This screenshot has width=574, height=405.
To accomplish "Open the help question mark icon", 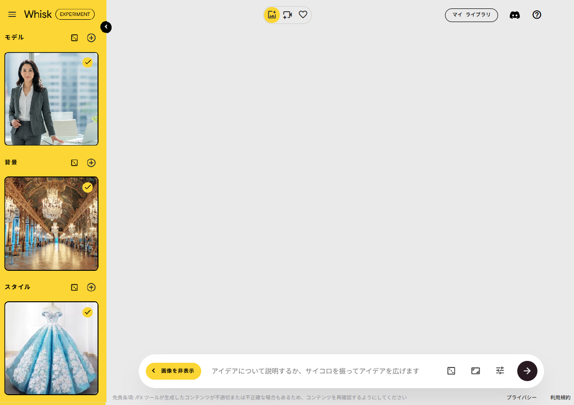I will (x=537, y=15).
